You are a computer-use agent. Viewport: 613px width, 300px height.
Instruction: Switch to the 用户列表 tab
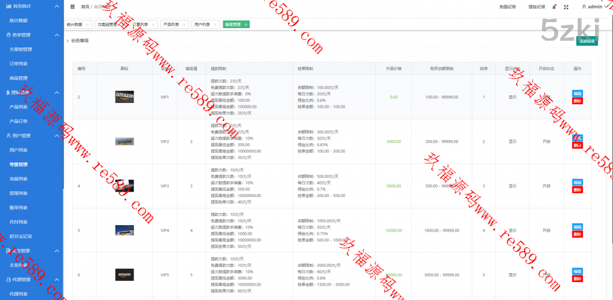point(202,25)
